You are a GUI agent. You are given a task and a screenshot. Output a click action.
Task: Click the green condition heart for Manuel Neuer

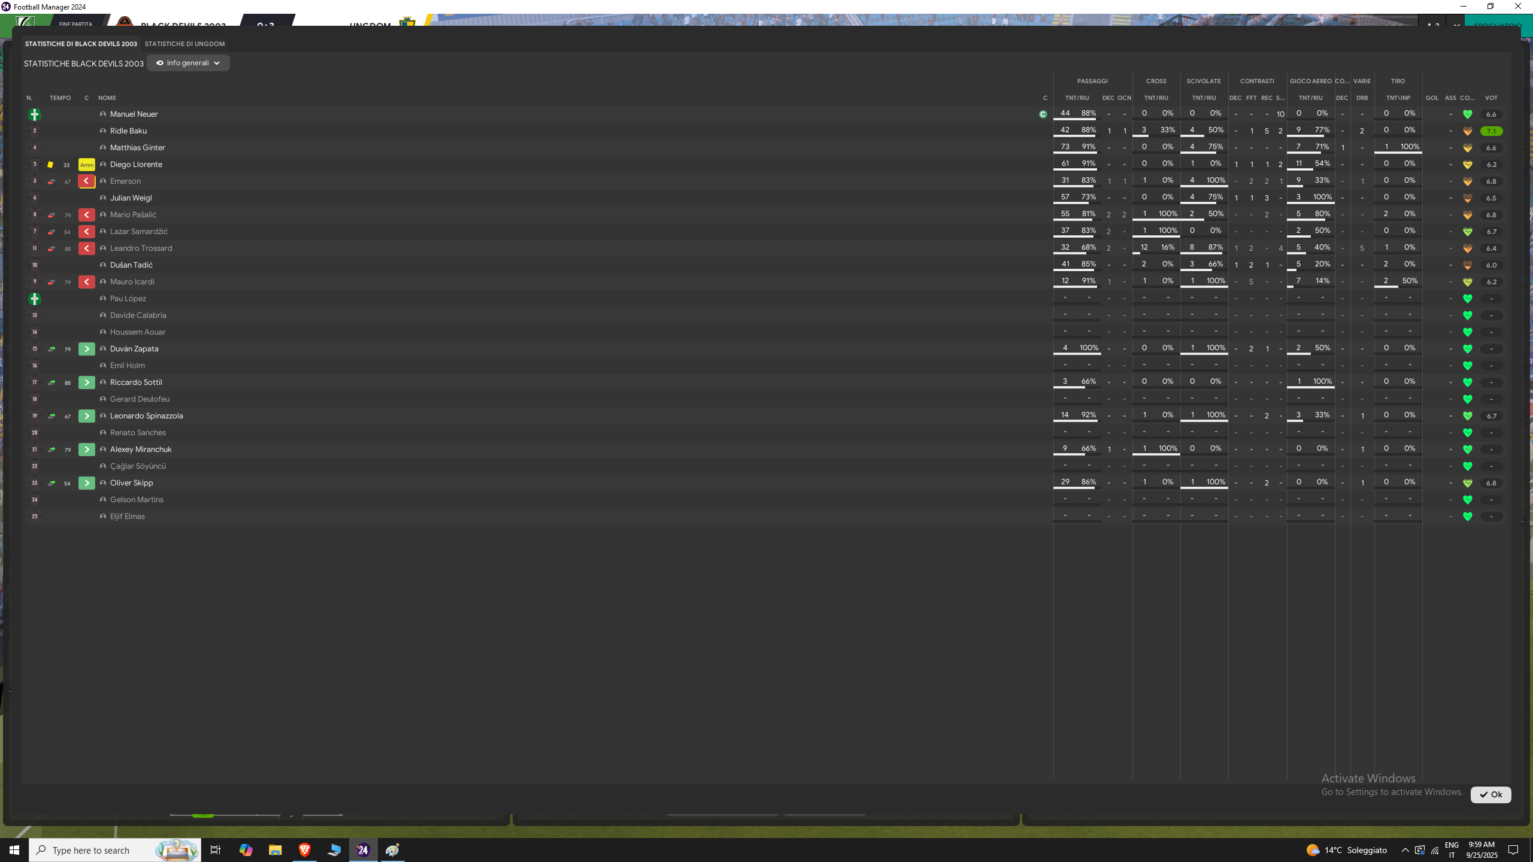point(1467,114)
